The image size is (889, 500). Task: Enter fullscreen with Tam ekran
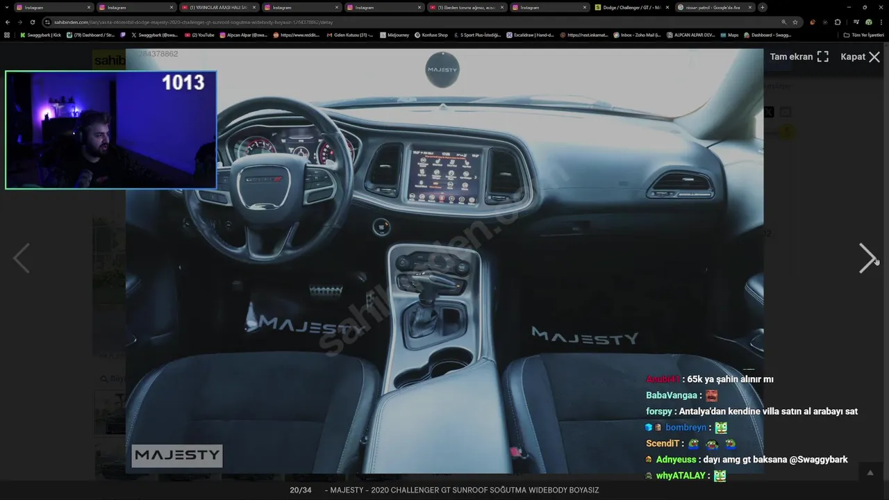[799, 57]
